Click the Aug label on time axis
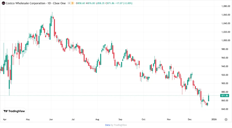 (x=97, y=120)
